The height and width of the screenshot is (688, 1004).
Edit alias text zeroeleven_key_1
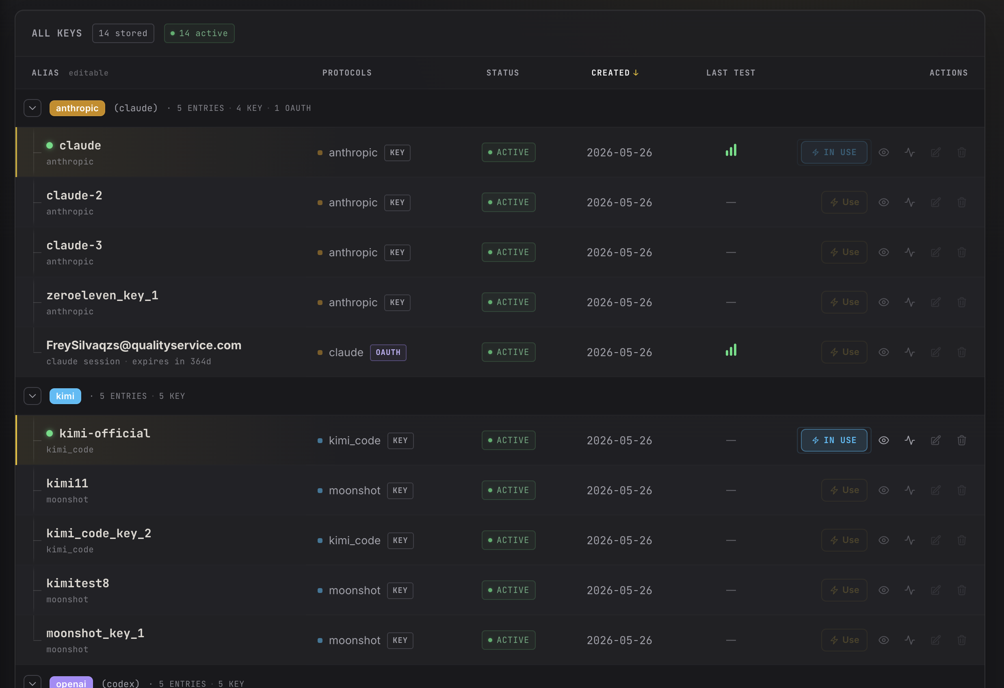pos(102,295)
